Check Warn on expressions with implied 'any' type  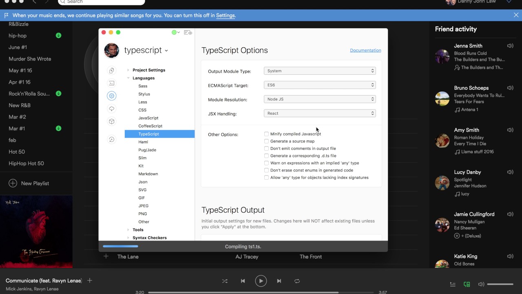click(266, 163)
